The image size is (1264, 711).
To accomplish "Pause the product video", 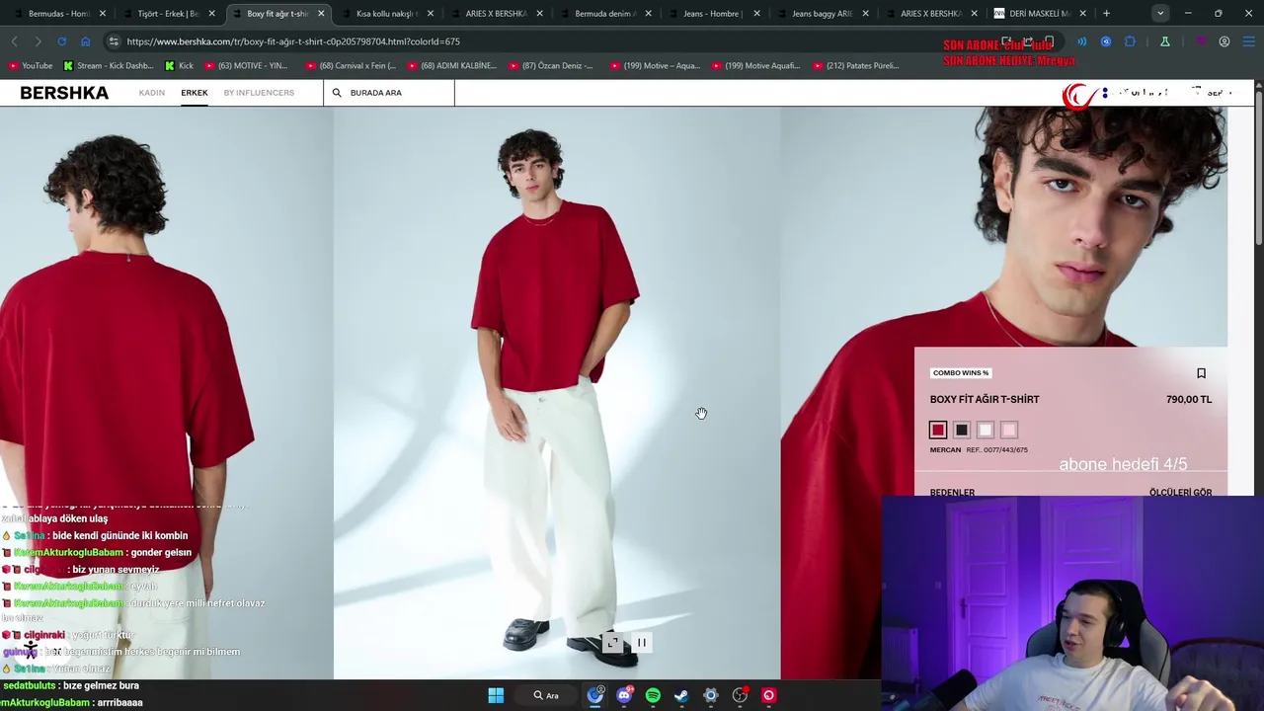I will pyautogui.click(x=641, y=643).
